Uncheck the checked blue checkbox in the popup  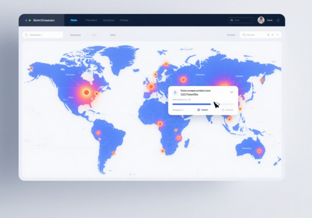pos(199,110)
